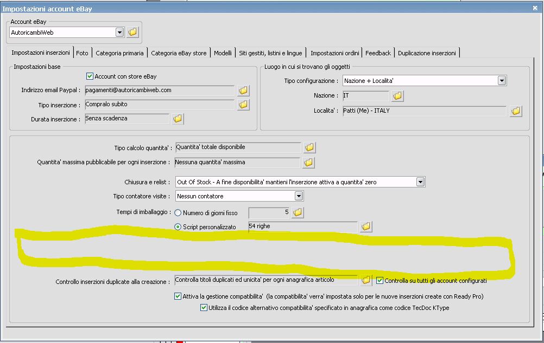Open folder icon beside Tipo calcolo quantita'
The height and width of the screenshot is (343, 544).
click(309, 147)
